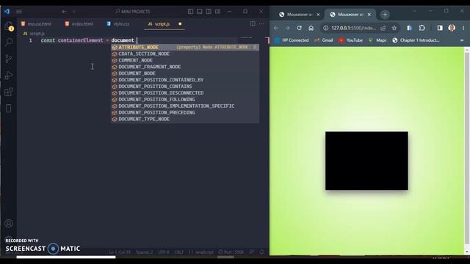Open the Extensions view
The image size is (470, 264).
[x=9, y=92]
